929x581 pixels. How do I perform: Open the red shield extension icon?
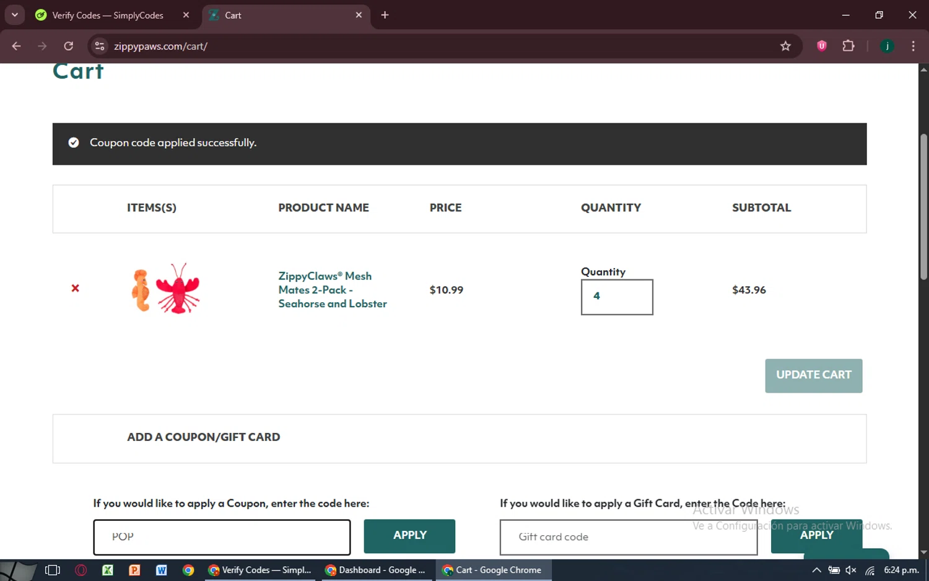click(822, 46)
